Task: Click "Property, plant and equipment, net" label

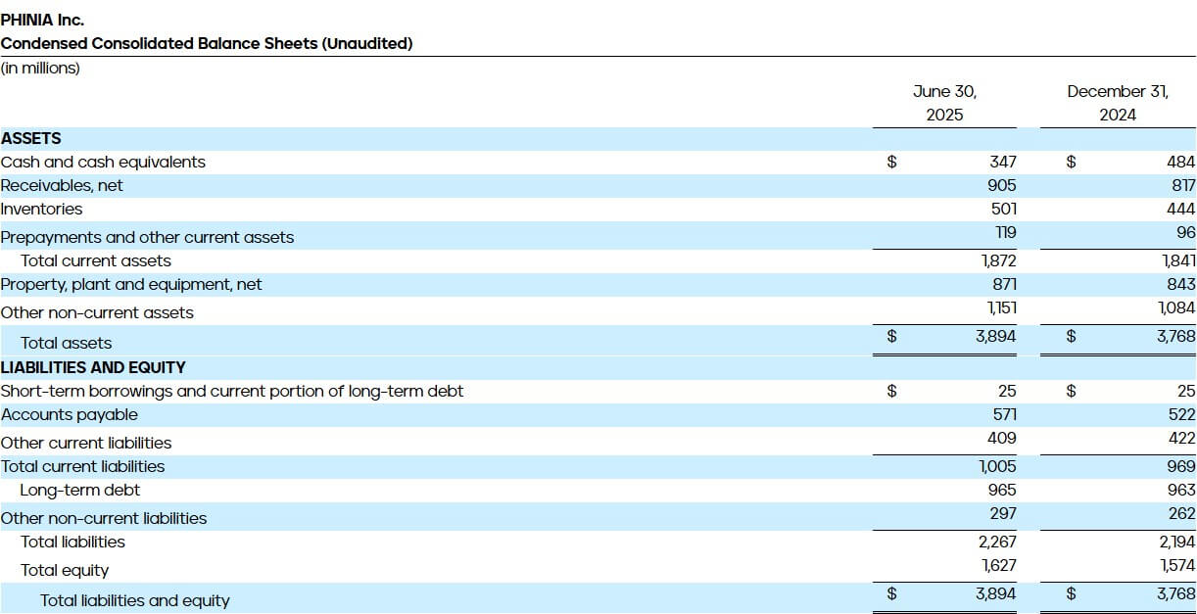Action: click(131, 284)
